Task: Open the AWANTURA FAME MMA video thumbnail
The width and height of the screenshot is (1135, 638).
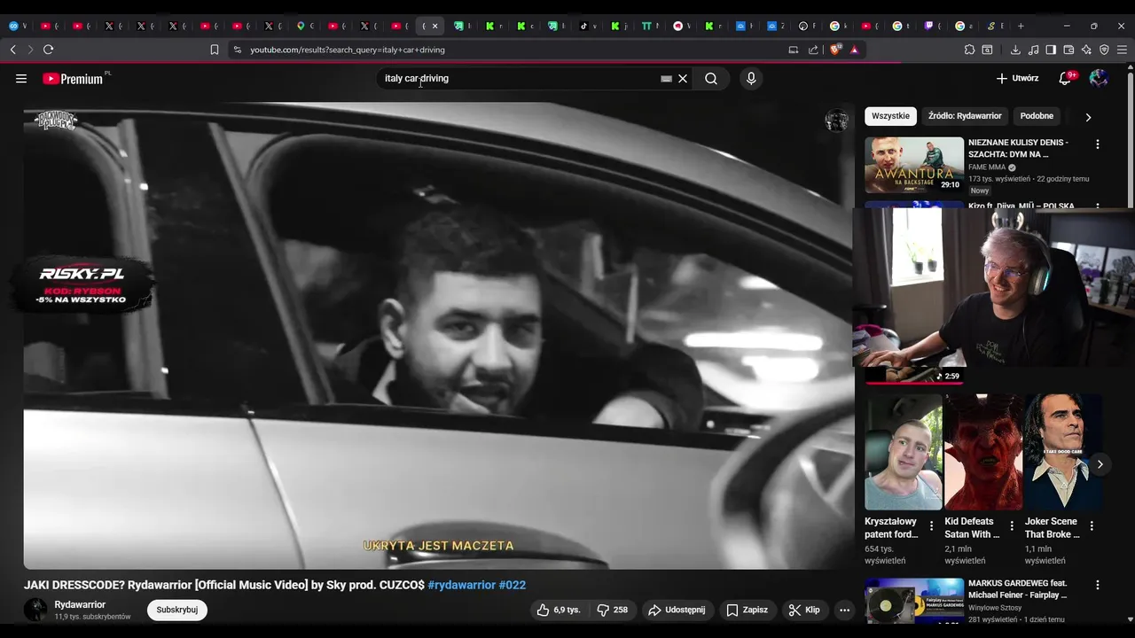Action: point(914,165)
